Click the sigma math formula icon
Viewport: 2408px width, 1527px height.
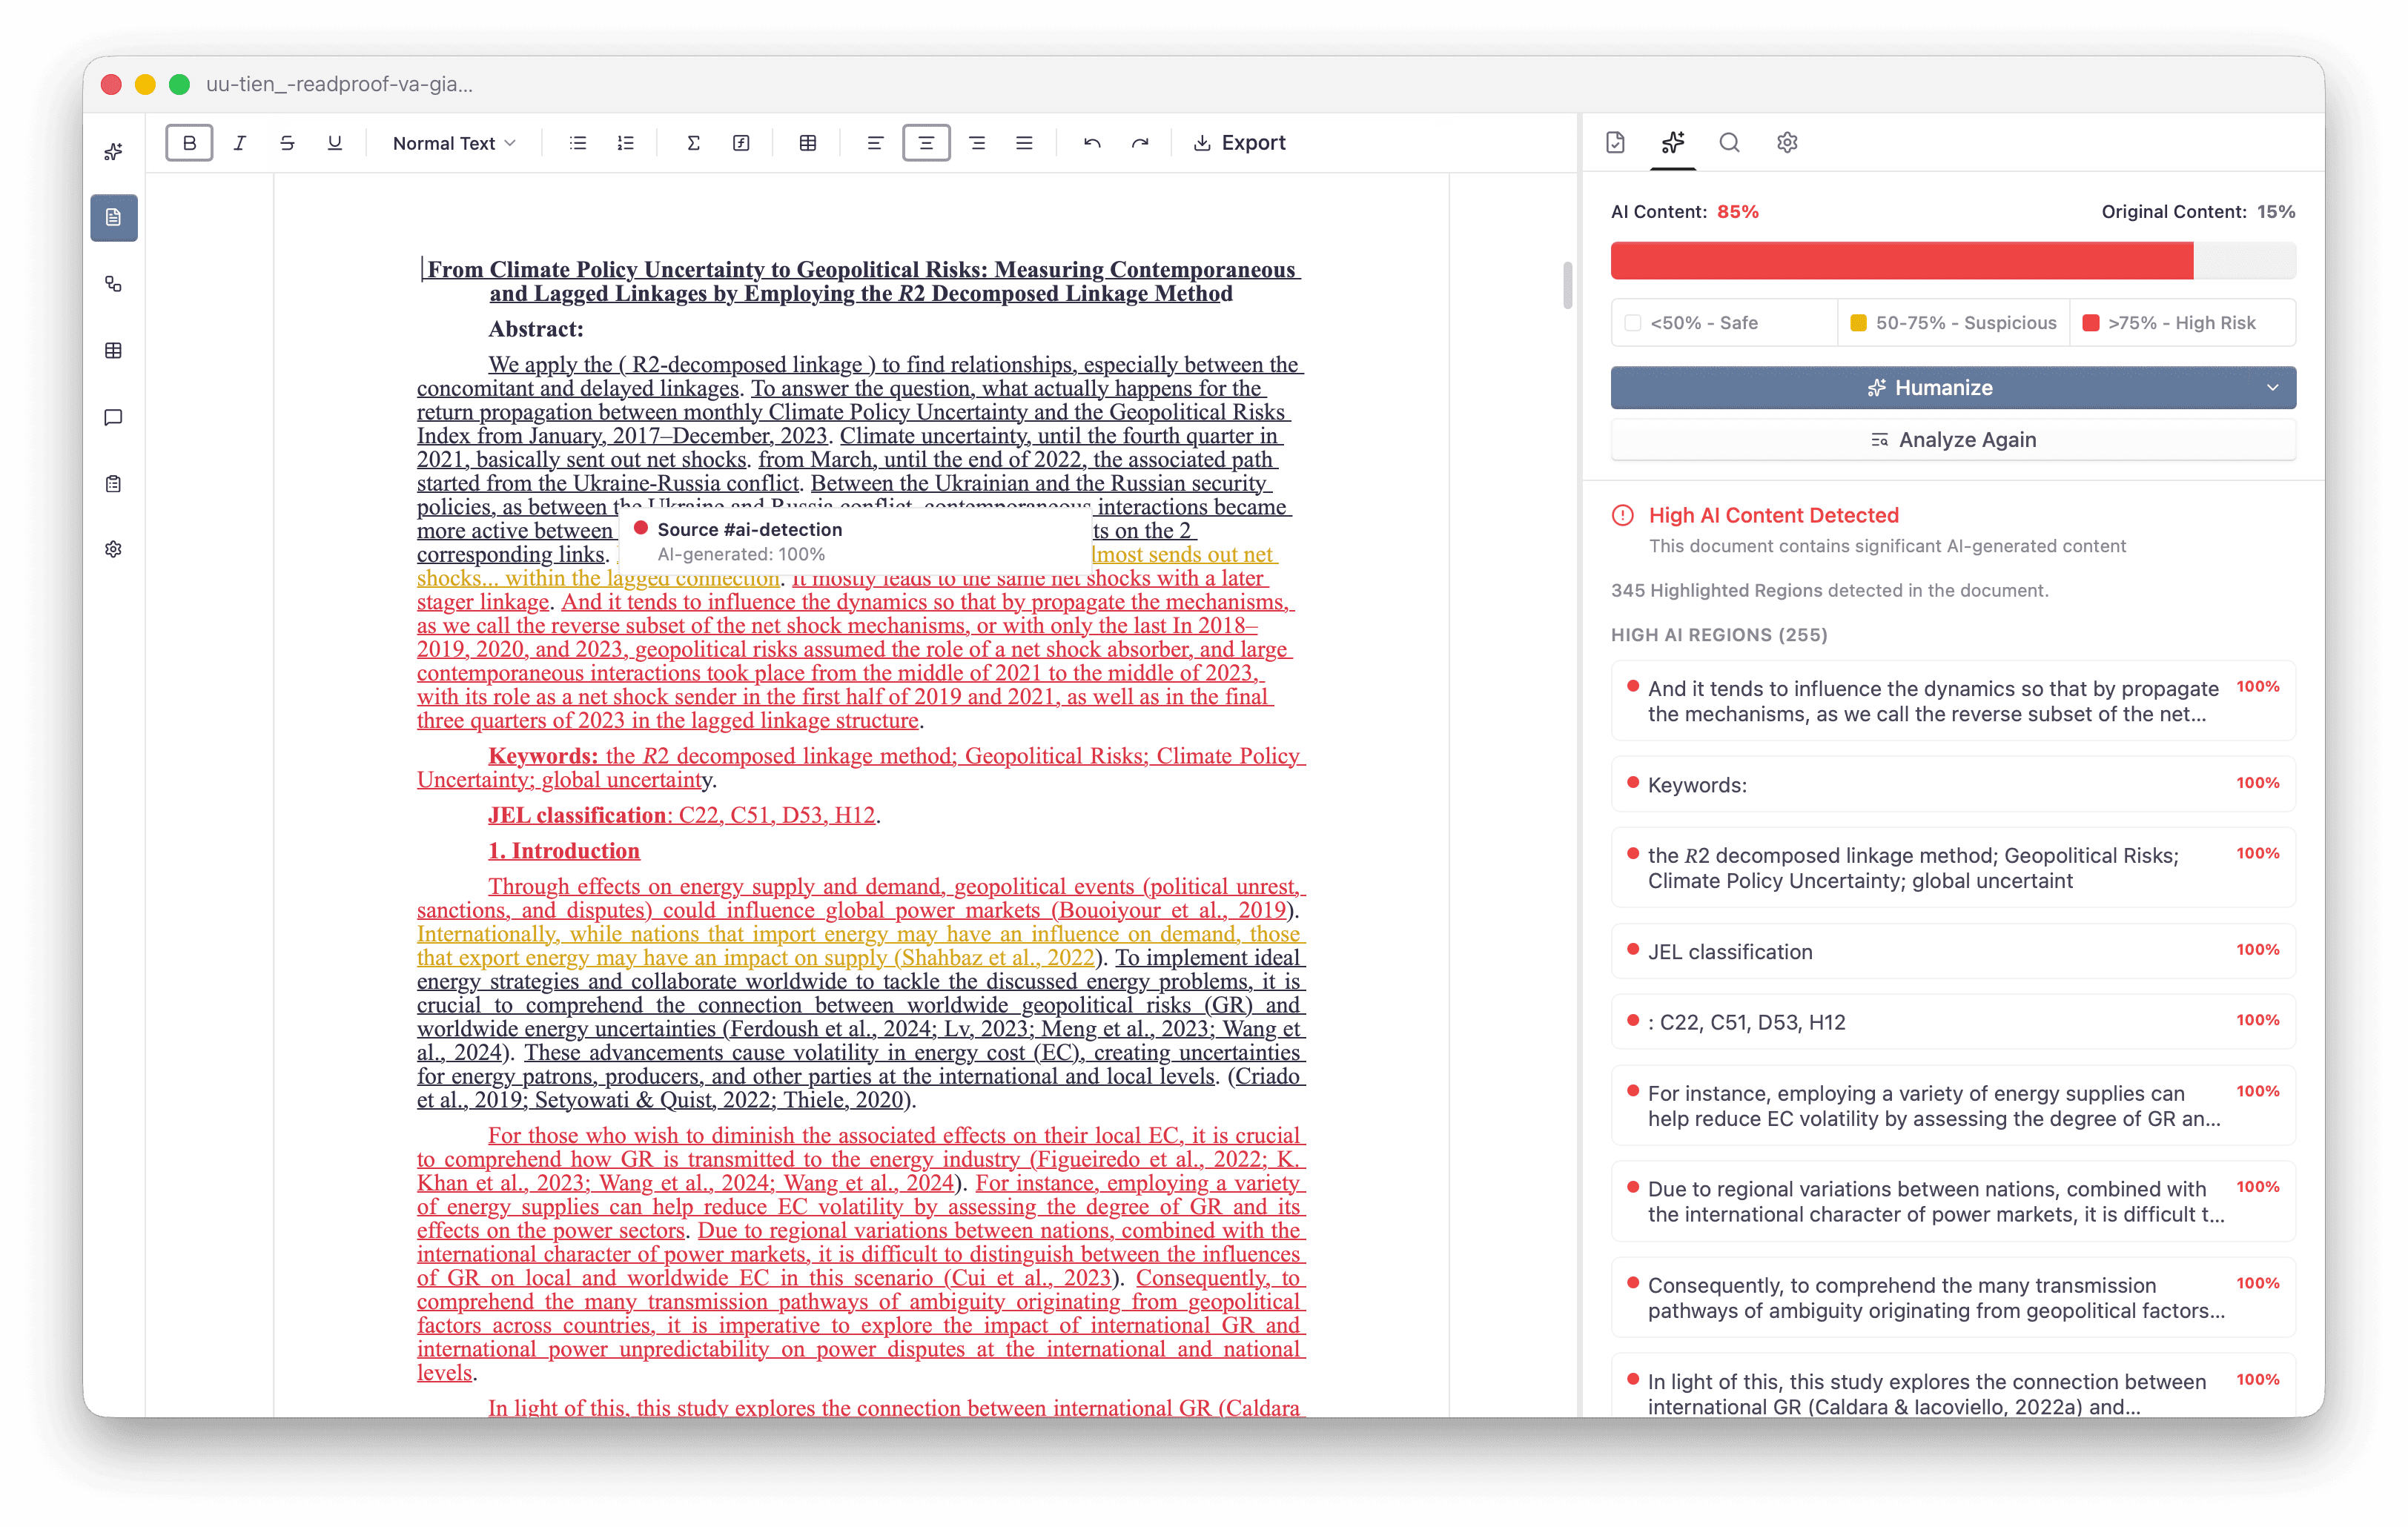693,143
